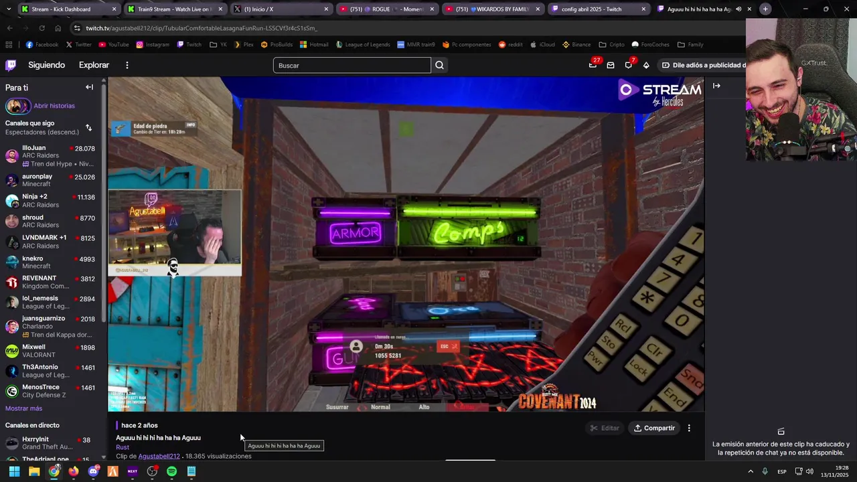Switch to Stream - Kick Dashboard tab
Screen dimensions: 857x482
67,9
